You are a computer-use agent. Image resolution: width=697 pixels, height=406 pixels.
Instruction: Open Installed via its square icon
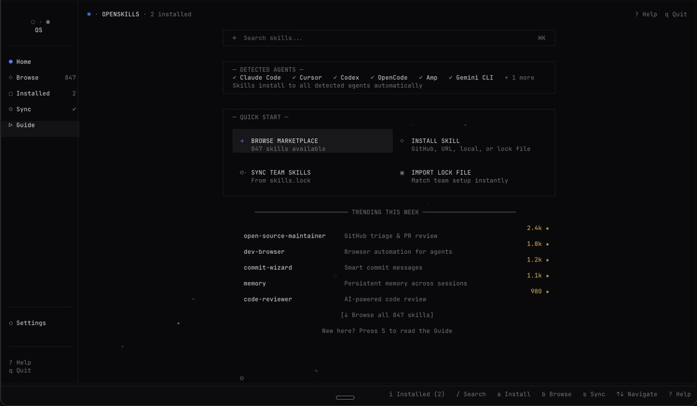10,93
